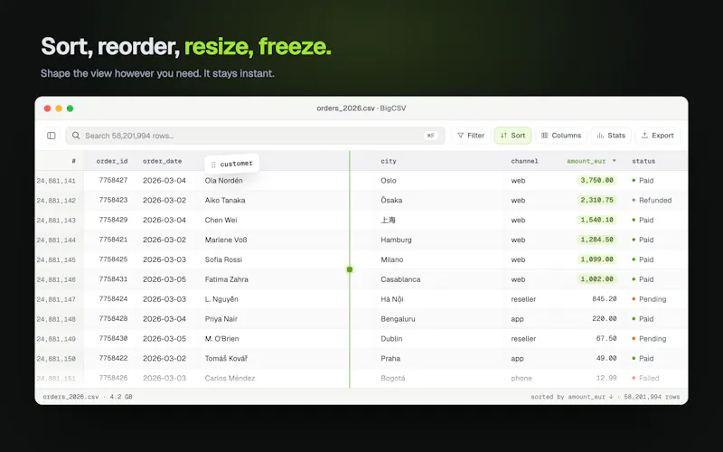Click the Paid status in Ola Nordén row
The width and height of the screenshot is (723, 452).
pos(643,180)
